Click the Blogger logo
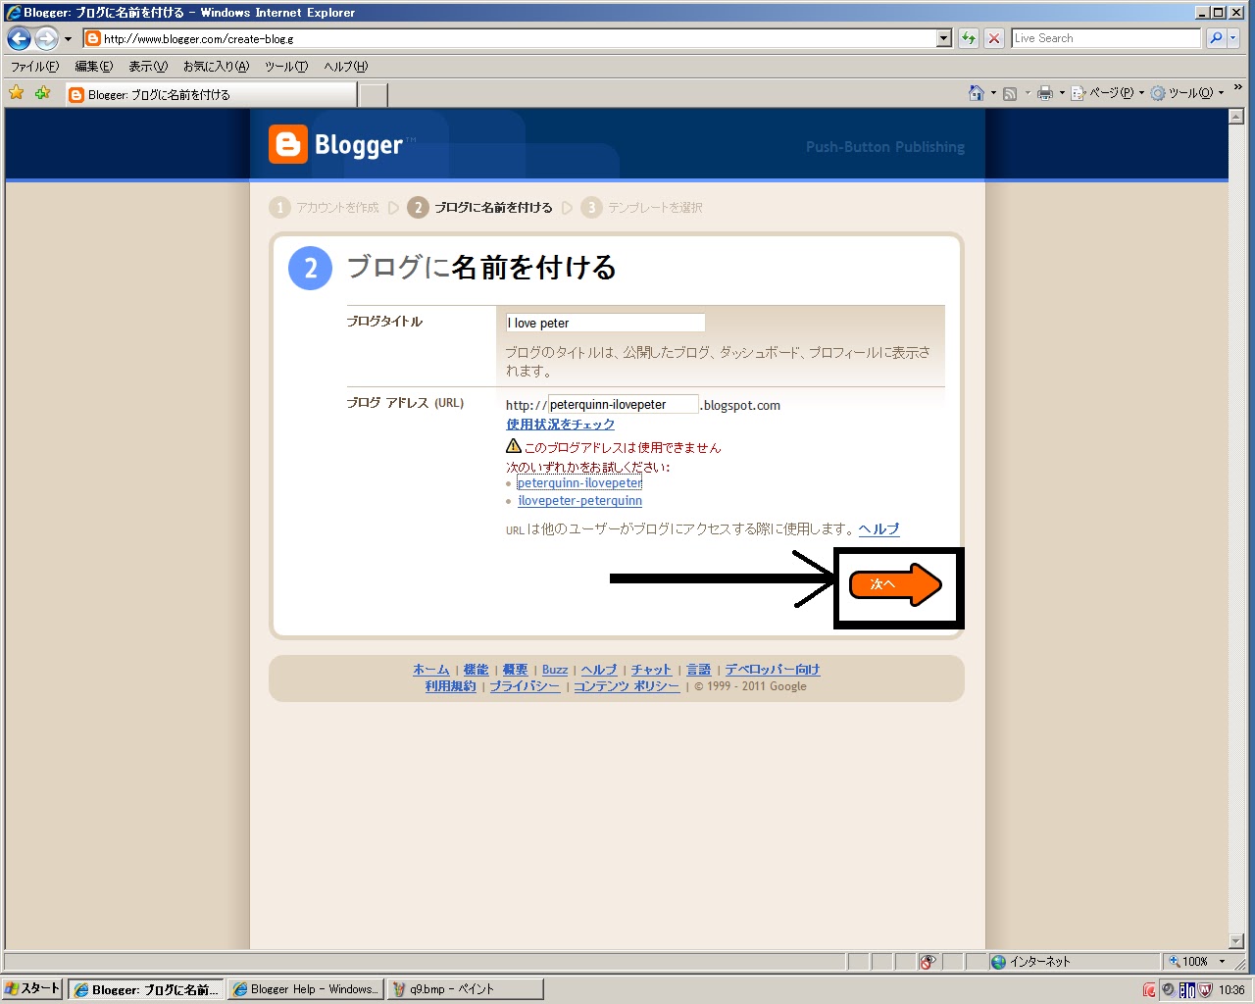 (x=336, y=145)
